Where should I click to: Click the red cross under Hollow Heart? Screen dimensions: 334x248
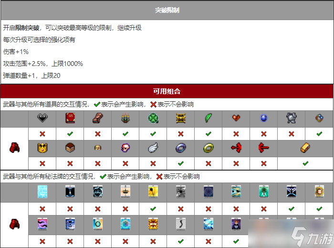pos(42,134)
